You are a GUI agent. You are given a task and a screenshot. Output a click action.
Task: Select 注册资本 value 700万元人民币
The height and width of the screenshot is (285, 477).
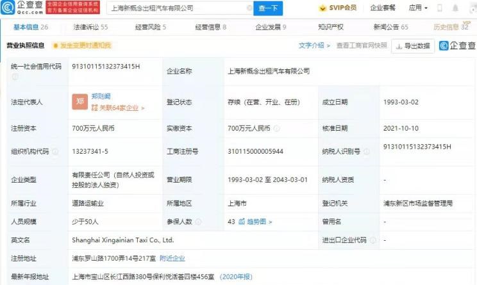[x=93, y=128]
